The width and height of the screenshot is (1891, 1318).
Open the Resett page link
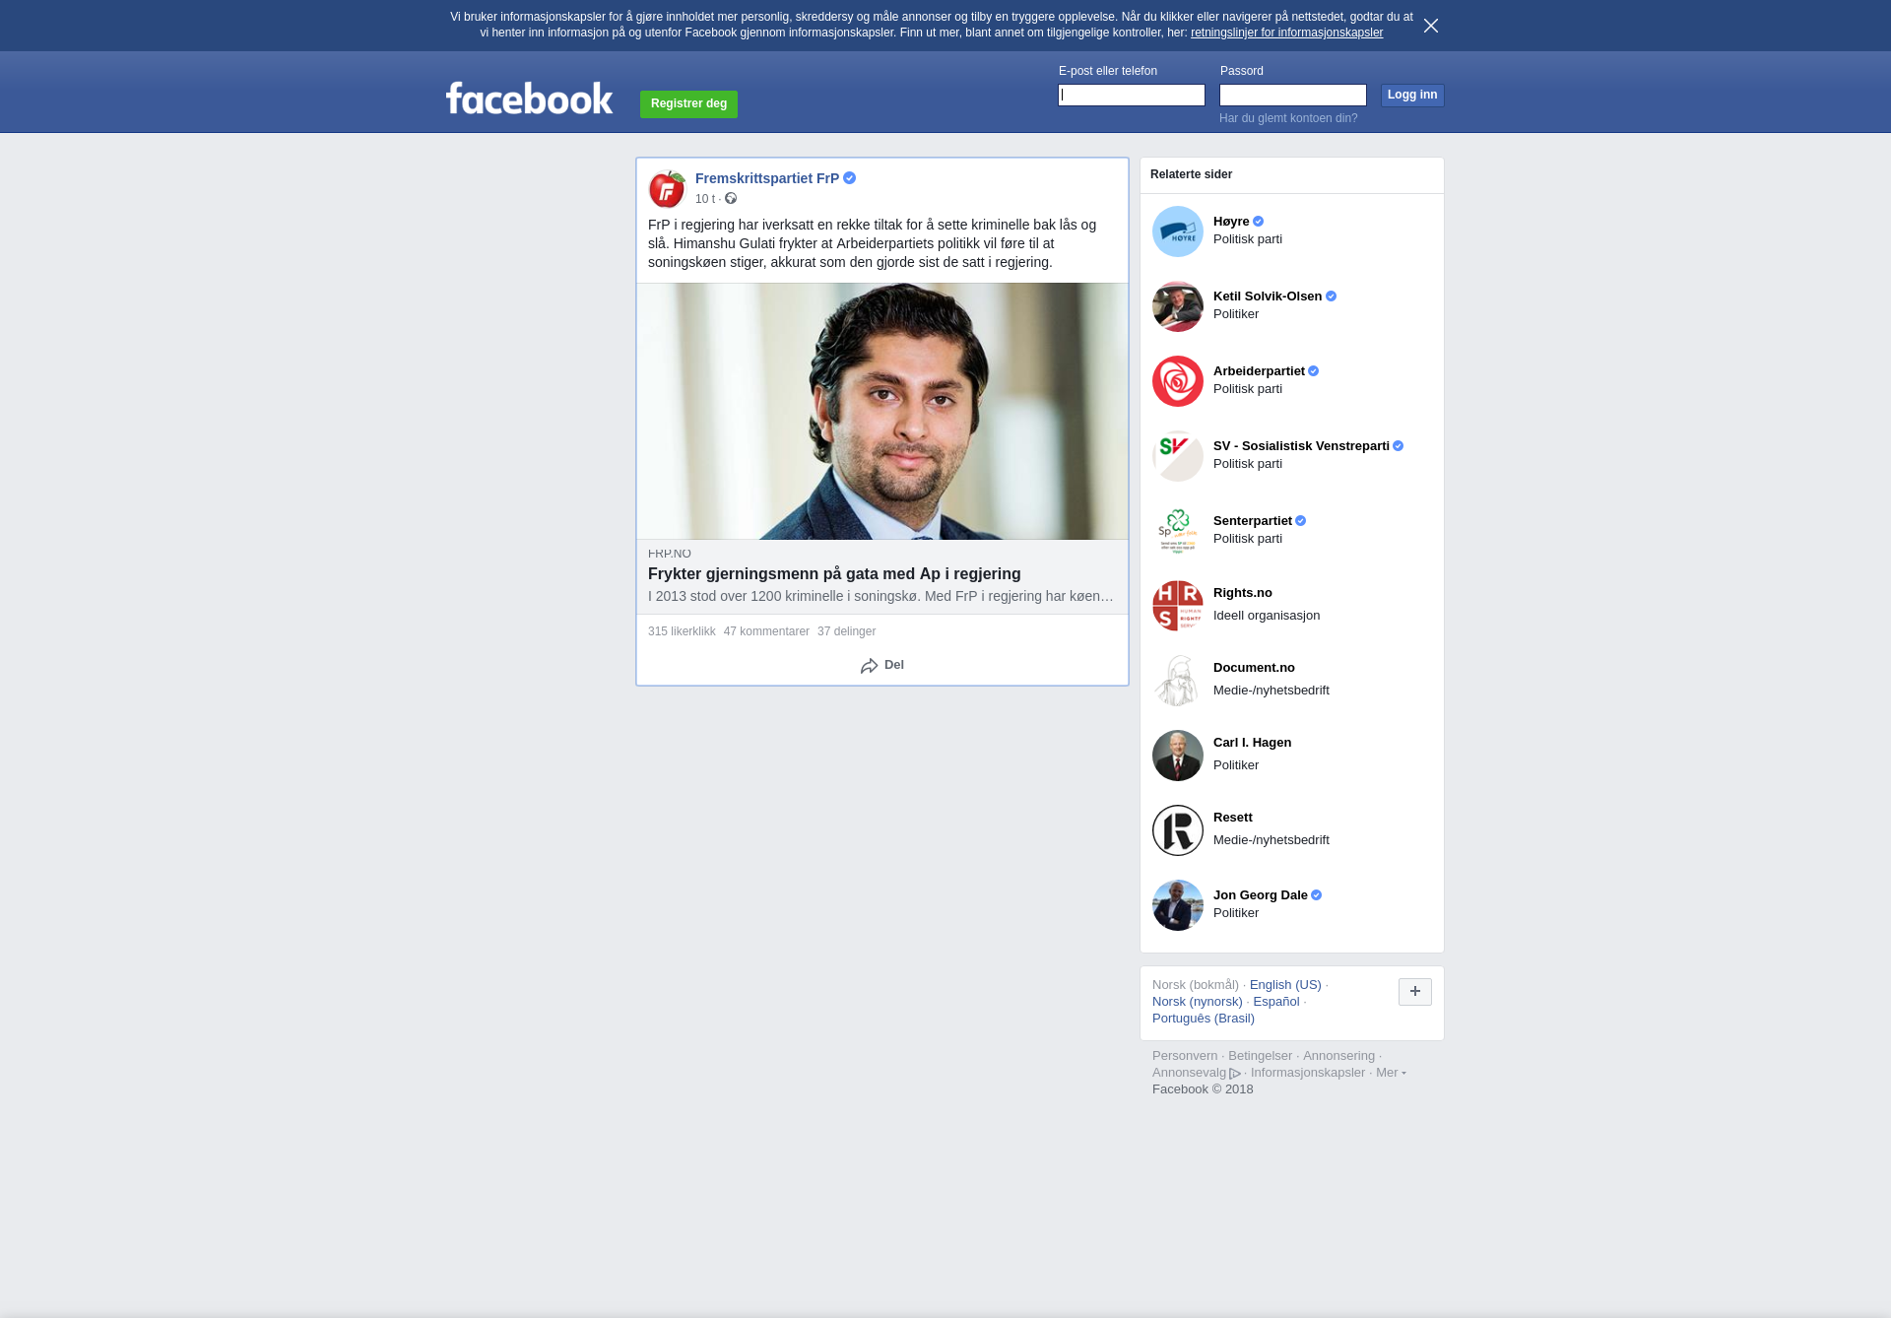point(1233,818)
